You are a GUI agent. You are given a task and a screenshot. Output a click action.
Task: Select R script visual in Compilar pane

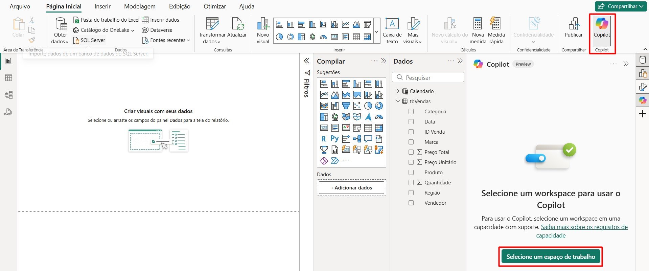pos(324,139)
